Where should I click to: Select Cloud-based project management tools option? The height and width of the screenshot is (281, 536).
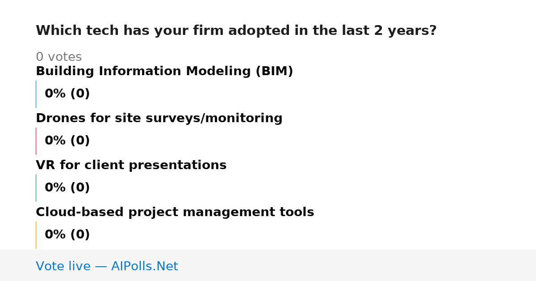pos(175,213)
